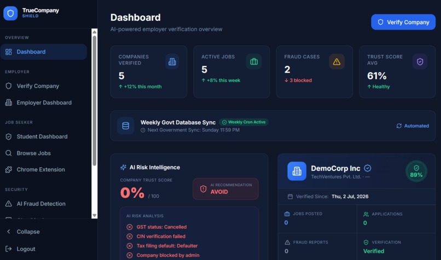This screenshot has height=260, width=441.
Task: Click the X icon beside GST status
Action: 129,227
